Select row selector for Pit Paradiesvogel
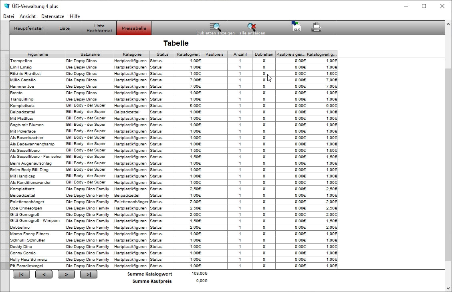The image size is (452, 292). (x=5, y=266)
